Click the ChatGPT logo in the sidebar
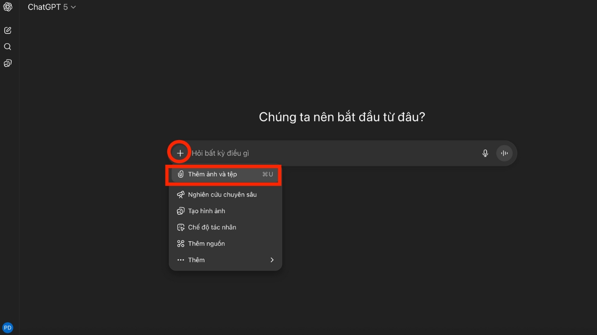Image resolution: width=597 pixels, height=335 pixels. (x=7, y=7)
